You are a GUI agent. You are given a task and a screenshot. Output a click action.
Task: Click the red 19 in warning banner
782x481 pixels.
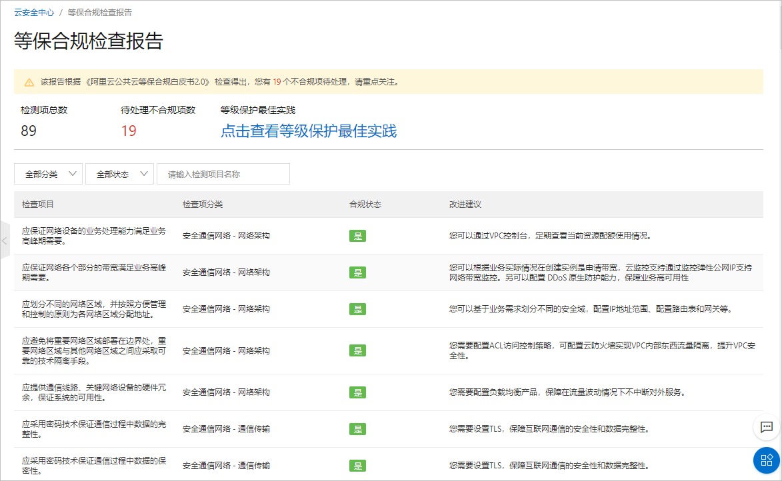pos(277,82)
